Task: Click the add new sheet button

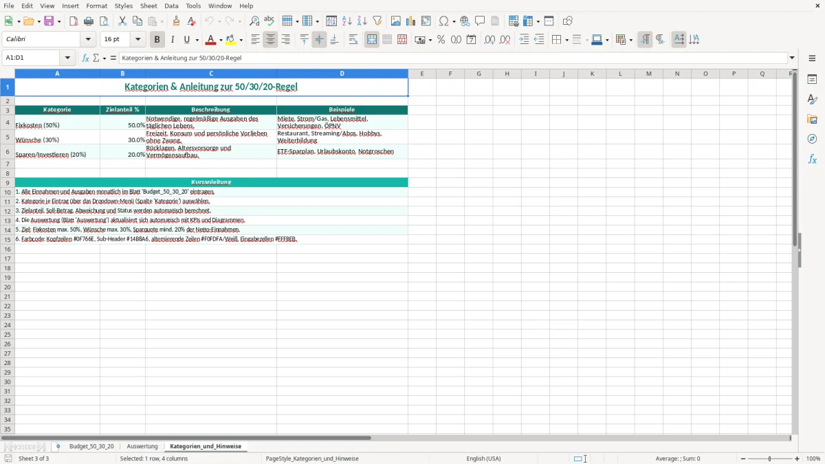Action: pos(58,447)
